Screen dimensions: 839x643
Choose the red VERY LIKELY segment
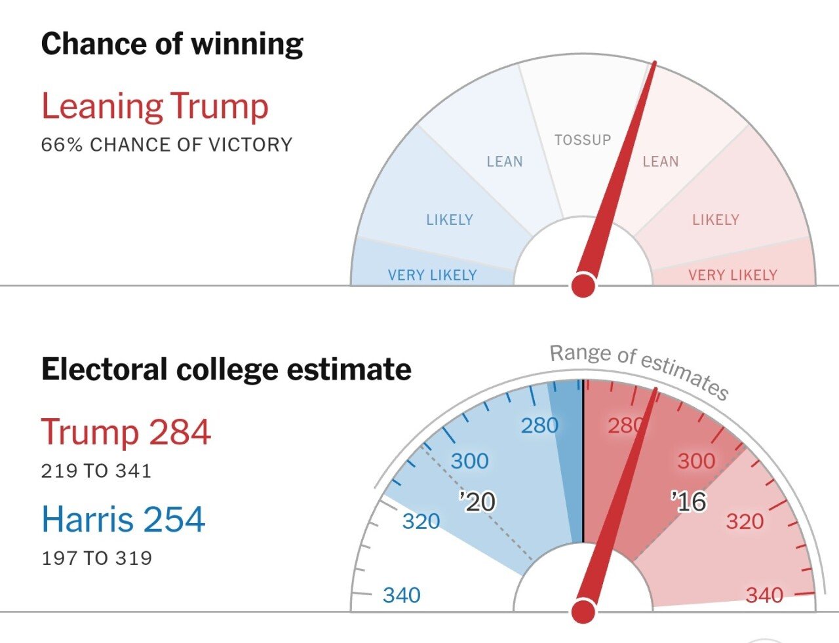[x=733, y=275]
